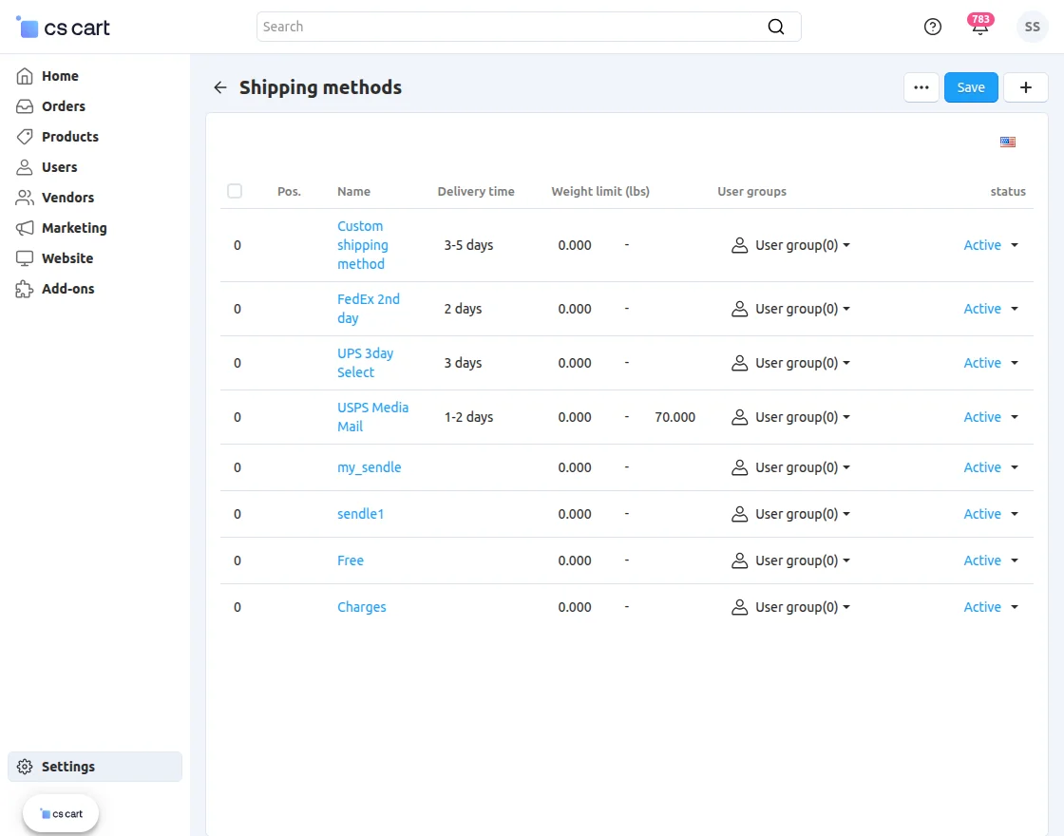Open the ellipsis options menu
The height and width of the screenshot is (836, 1064).
coord(921,86)
